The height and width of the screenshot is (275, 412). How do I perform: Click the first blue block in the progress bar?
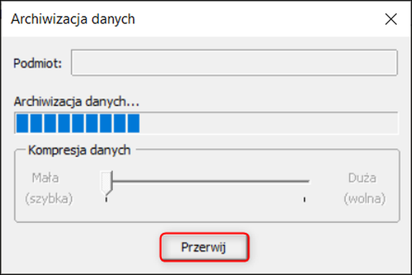click(21, 123)
